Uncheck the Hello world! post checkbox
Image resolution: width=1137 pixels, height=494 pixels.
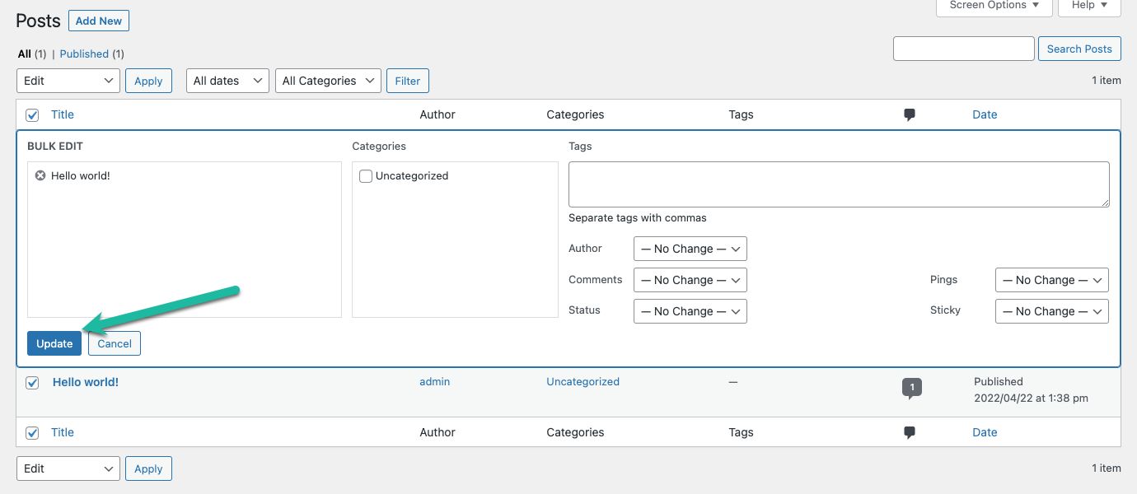(32, 383)
